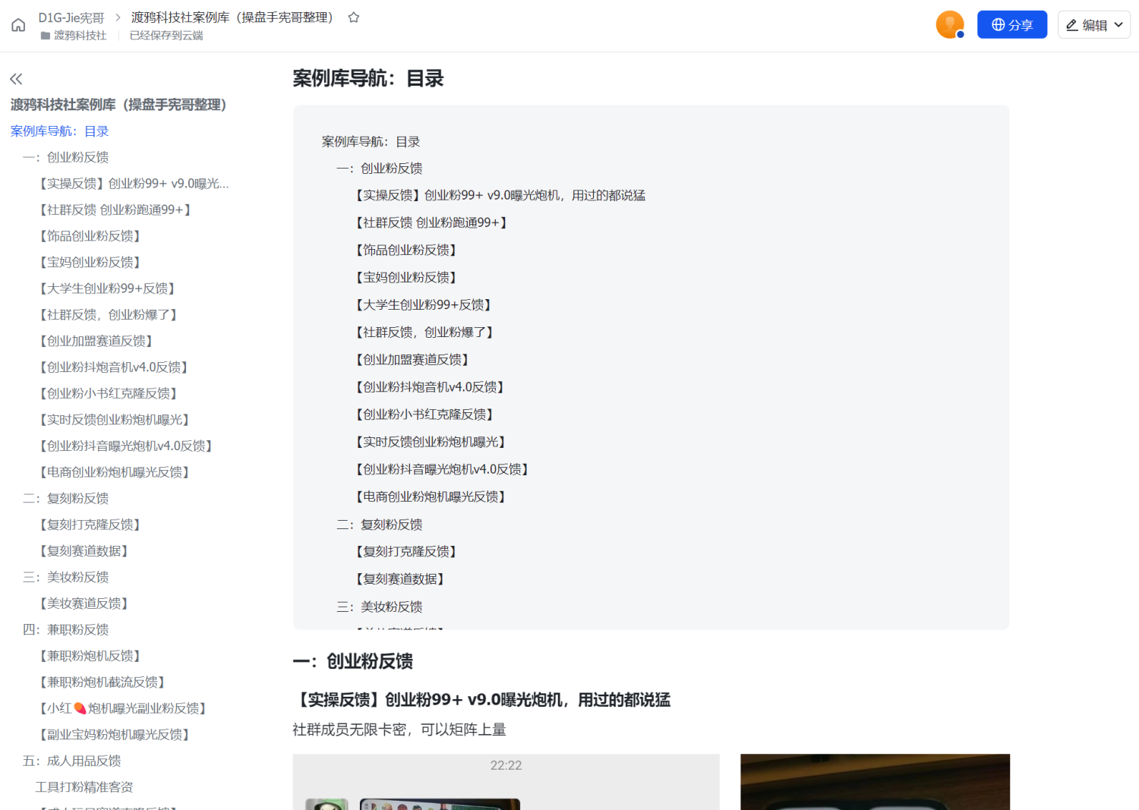Open sidebar entry 【复刻打克隆反馈】
Screen dimensions: 1139x810
[90, 525]
